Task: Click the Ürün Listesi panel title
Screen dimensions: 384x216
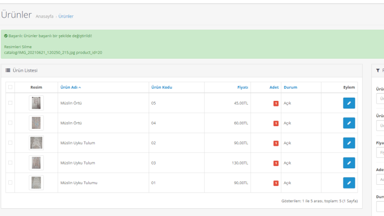Action: pyautogui.click(x=25, y=71)
